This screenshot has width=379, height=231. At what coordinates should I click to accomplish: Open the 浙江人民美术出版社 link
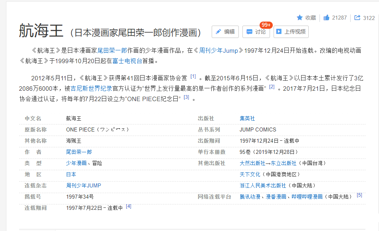263,185
